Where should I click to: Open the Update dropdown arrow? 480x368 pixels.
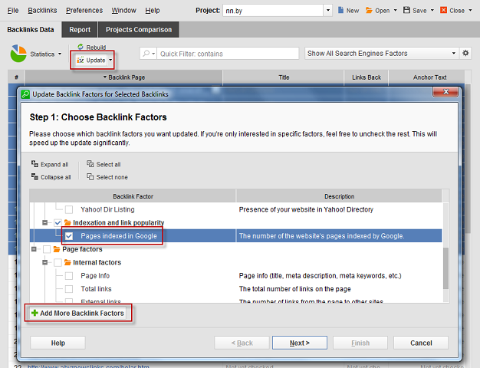click(x=110, y=61)
